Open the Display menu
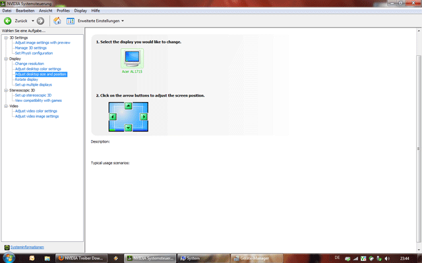Viewport: 422px width, 263px height. tap(80, 11)
